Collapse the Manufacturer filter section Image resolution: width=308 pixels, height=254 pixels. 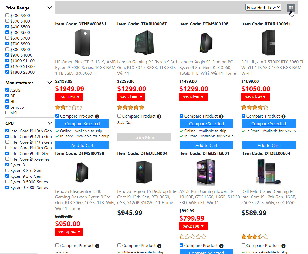[49, 83]
